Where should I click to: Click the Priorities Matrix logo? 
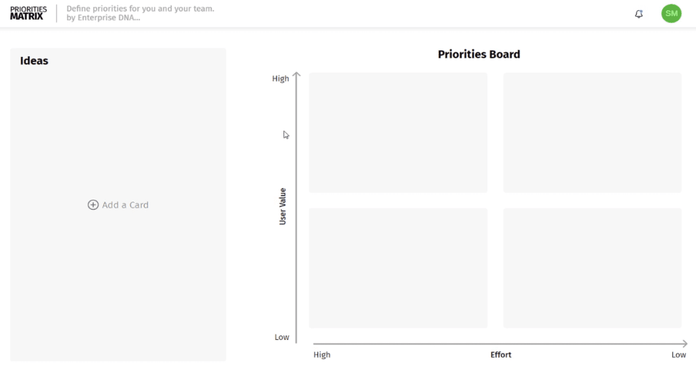click(29, 14)
